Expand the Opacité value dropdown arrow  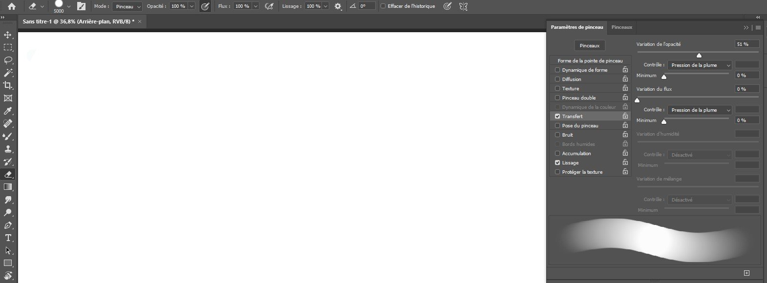[x=191, y=6]
